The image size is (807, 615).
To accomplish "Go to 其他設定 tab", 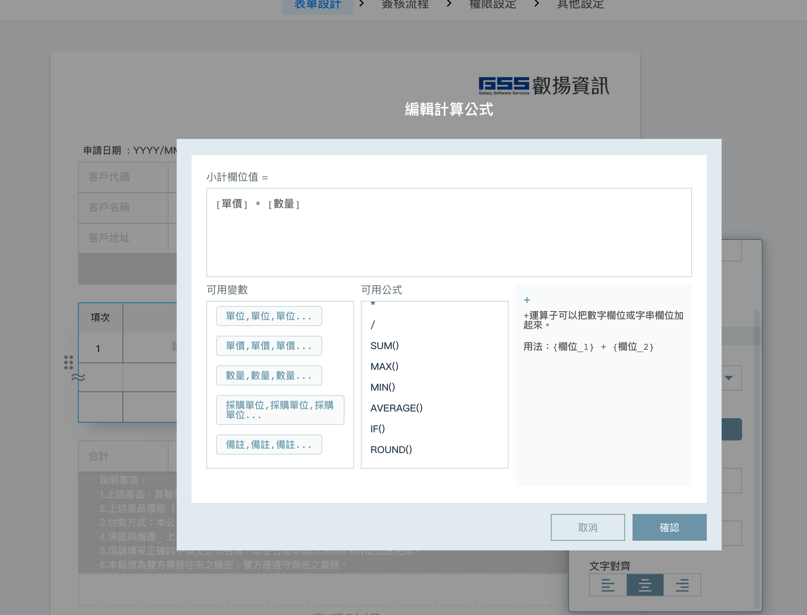I will pos(580,5).
